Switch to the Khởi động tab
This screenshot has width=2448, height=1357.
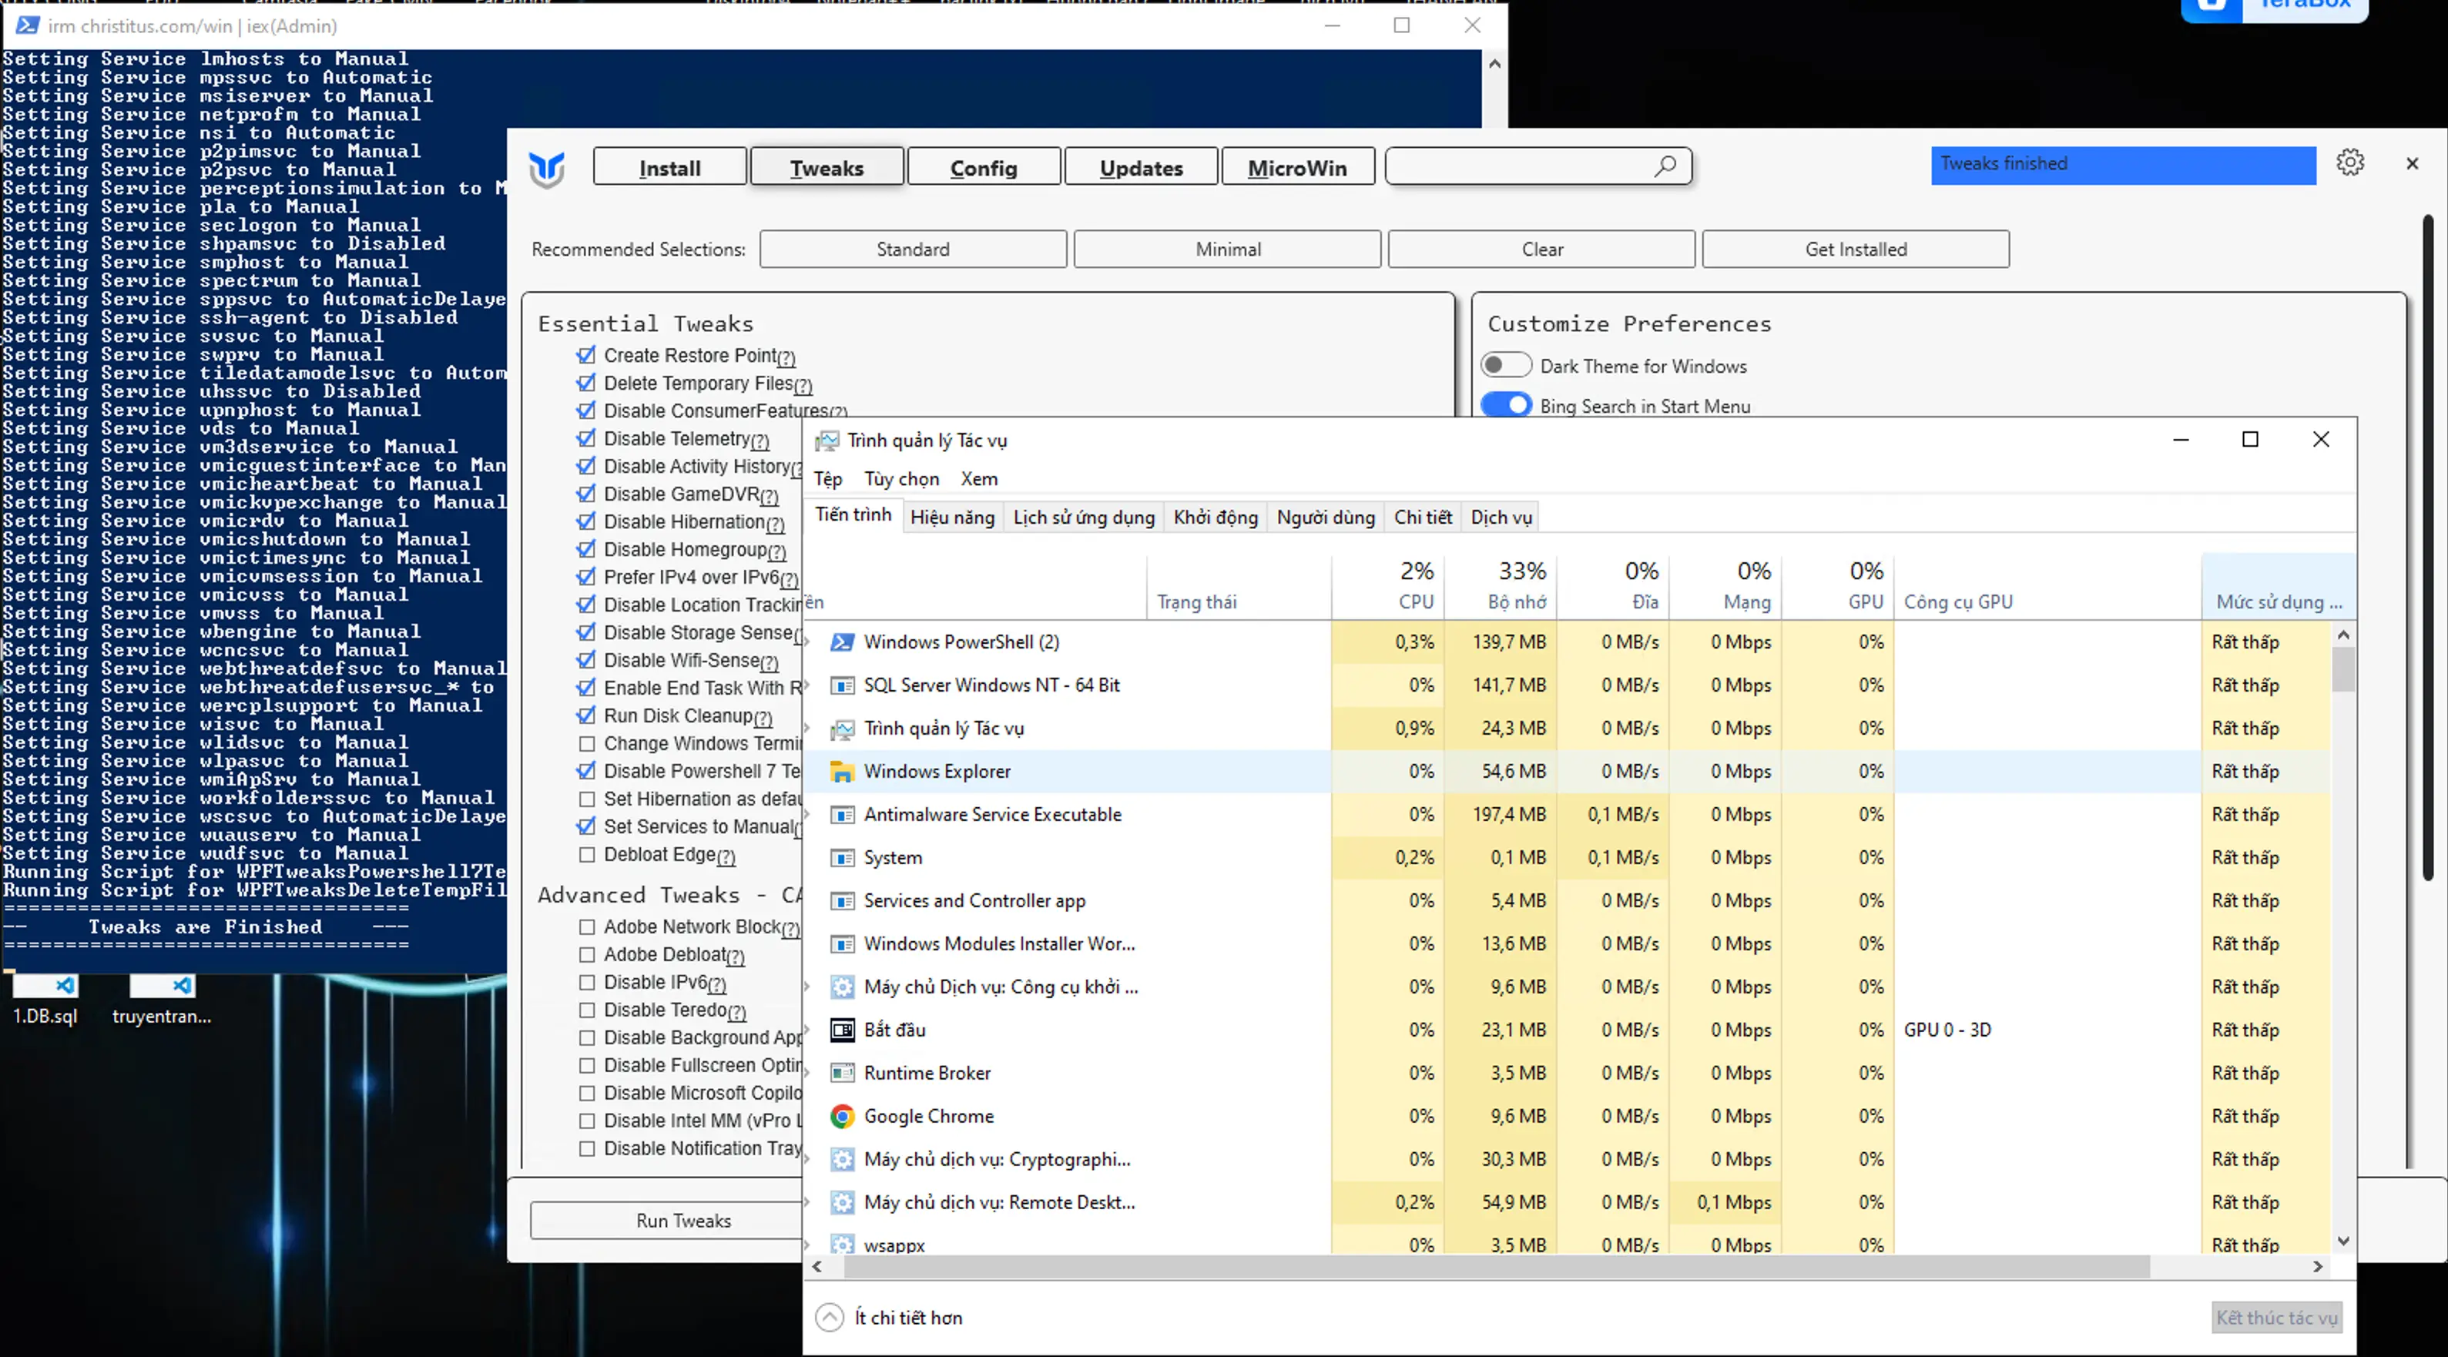[x=1216, y=517]
